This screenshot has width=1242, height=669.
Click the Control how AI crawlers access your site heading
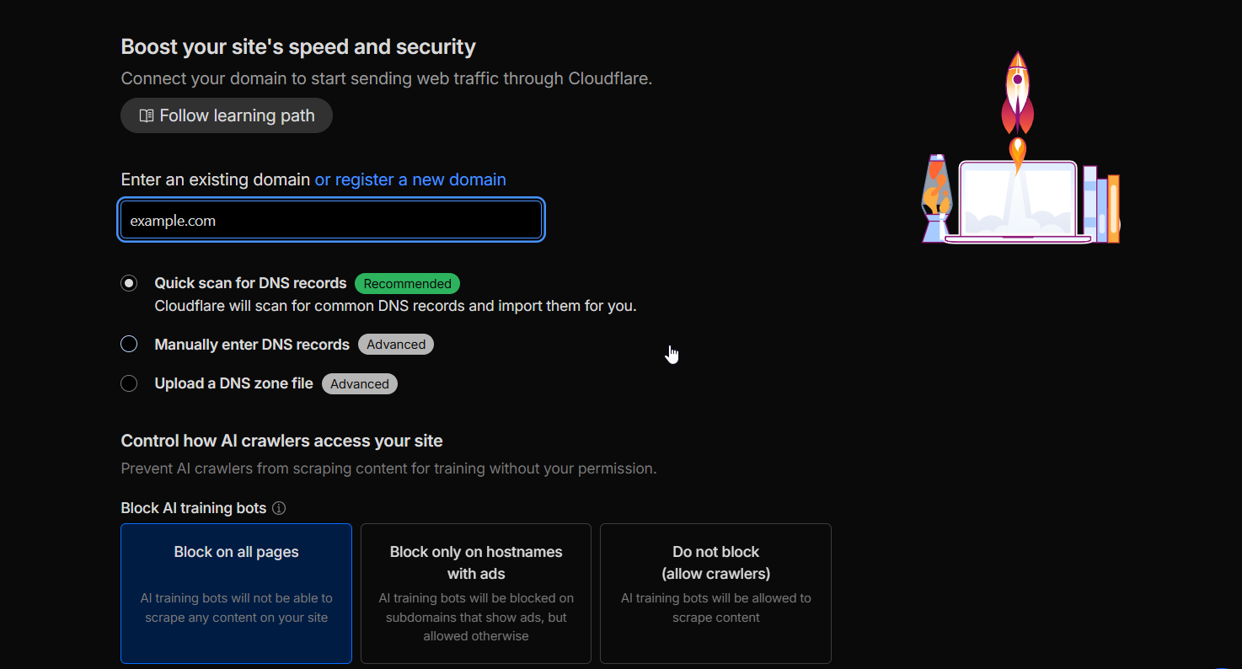click(281, 441)
